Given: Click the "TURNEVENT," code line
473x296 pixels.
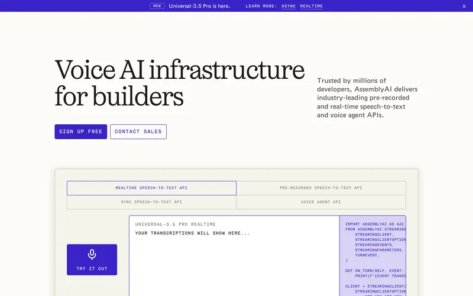Looking at the screenshot, I should pyautogui.click(x=367, y=255).
